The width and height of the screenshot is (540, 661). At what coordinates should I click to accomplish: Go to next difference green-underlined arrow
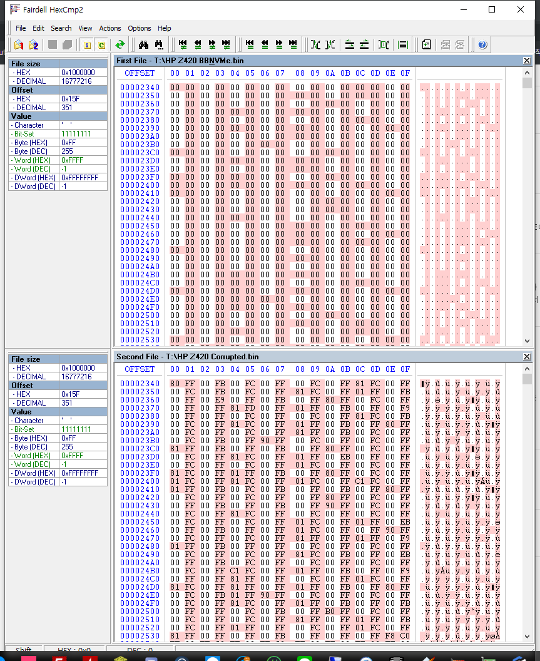(x=212, y=44)
